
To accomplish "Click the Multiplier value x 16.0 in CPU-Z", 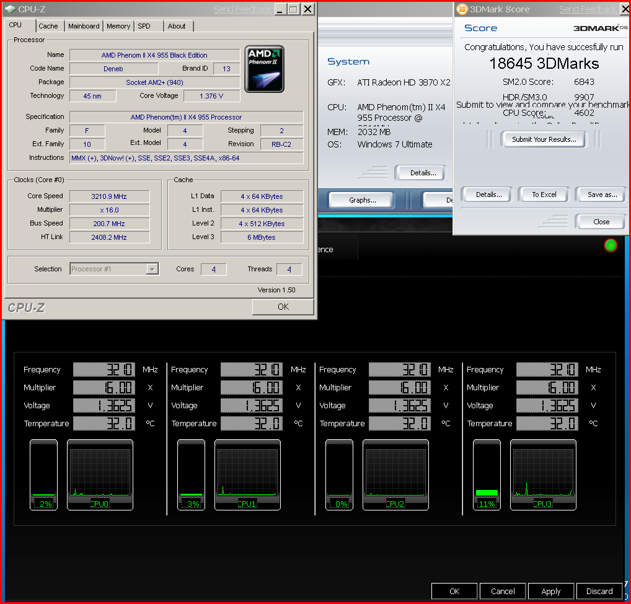I will 109,210.
